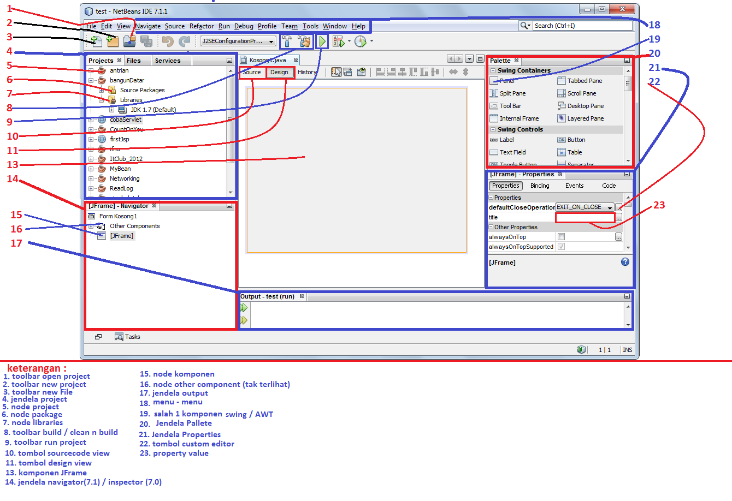
Task: Toggle the alwaysOnTopSupported checkbox
Action: coord(561,246)
